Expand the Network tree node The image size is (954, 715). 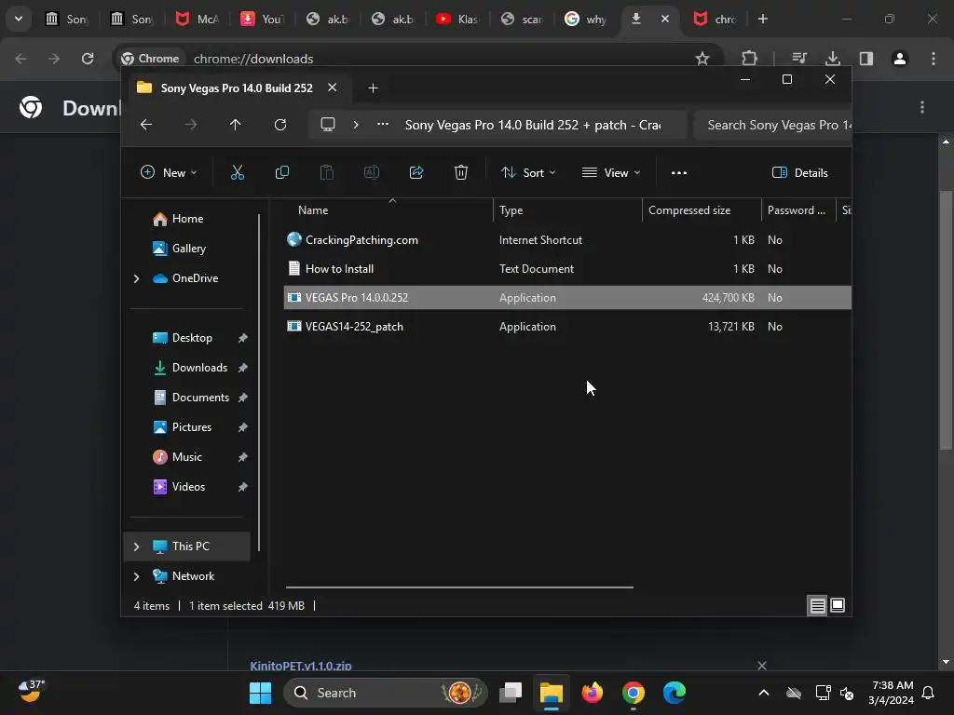point(136,576)
